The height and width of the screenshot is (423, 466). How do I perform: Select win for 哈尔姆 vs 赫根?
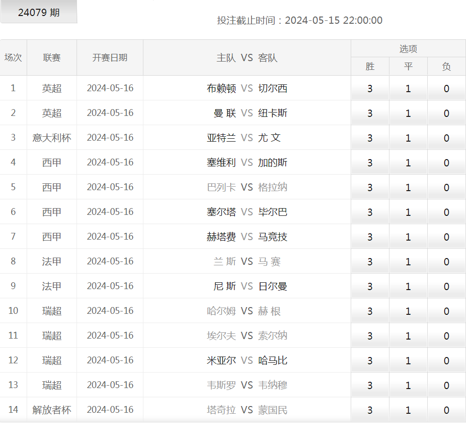(370, 310)
